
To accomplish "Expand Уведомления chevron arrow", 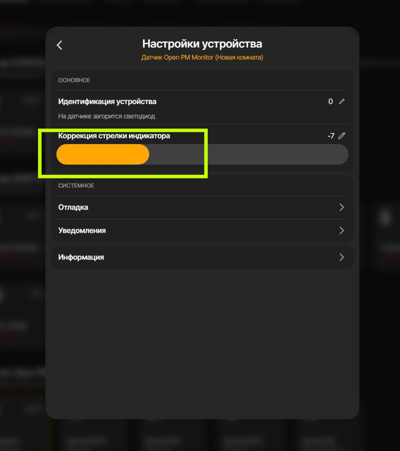I will coord(341,231).
